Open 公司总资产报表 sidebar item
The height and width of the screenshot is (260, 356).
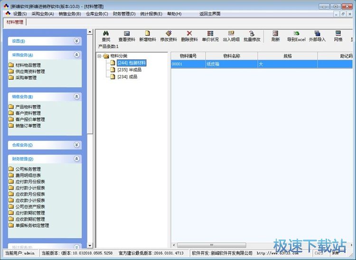pyautogui.click(x=27, y=207)
